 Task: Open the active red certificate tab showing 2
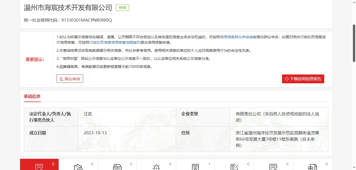pos(39,165)
